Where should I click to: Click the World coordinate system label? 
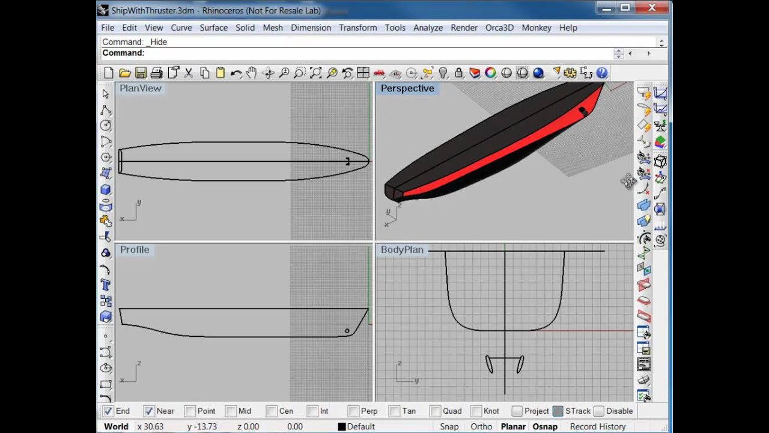116,426
